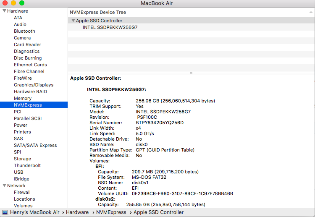Image resolution: width=315 pixels, height=217 pixels.
Task: Click GPT (GUID Partition Table) text
Action: pyautogui.click(x=165, y=150)
